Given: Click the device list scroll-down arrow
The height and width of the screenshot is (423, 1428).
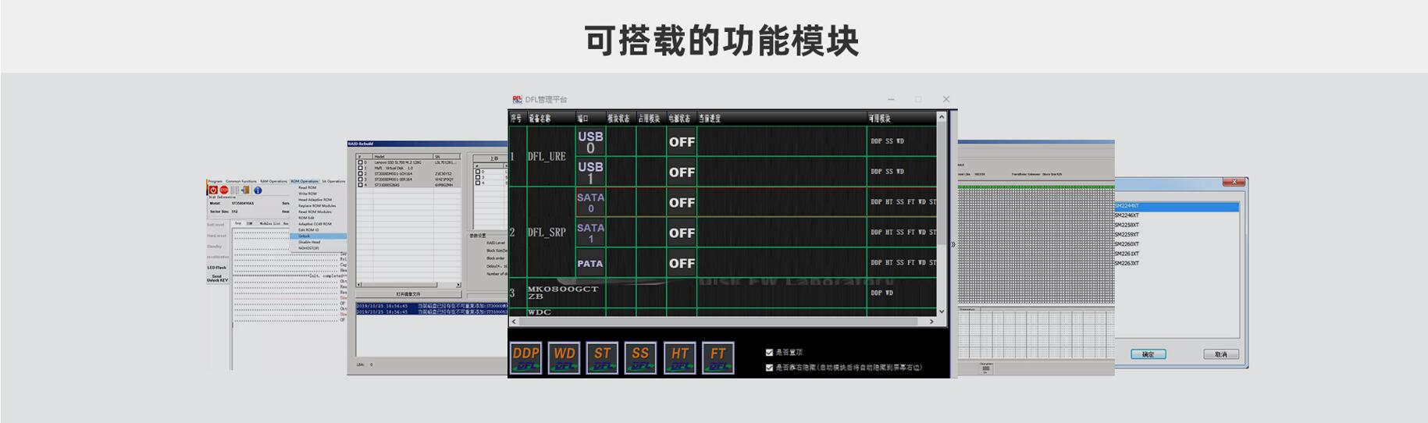Looking at the screenshot, I should [x=942, y=311].
